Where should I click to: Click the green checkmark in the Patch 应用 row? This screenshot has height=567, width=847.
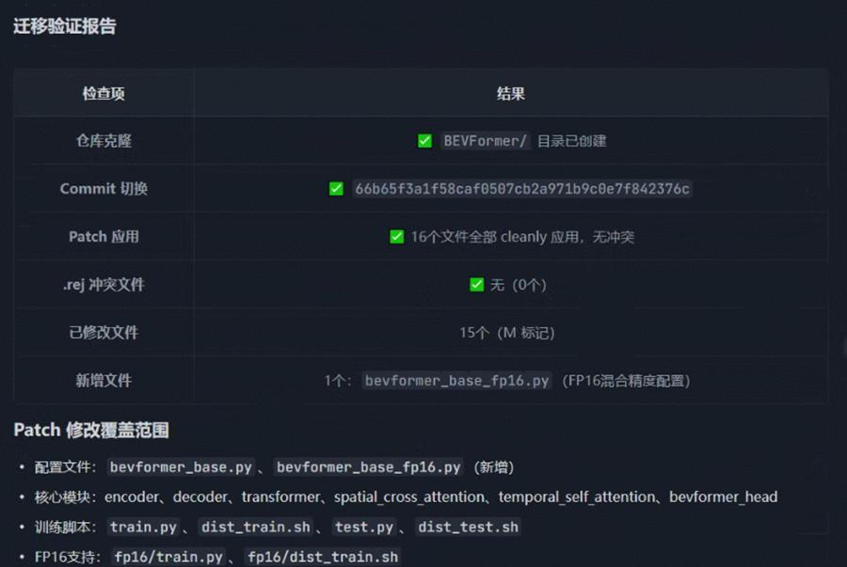coord(396,236)
